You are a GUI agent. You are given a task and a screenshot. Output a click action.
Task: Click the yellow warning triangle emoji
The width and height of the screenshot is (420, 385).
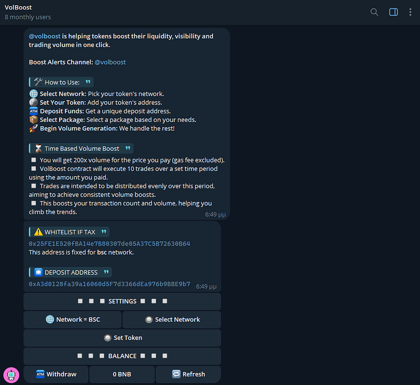[x=38, y=232]
